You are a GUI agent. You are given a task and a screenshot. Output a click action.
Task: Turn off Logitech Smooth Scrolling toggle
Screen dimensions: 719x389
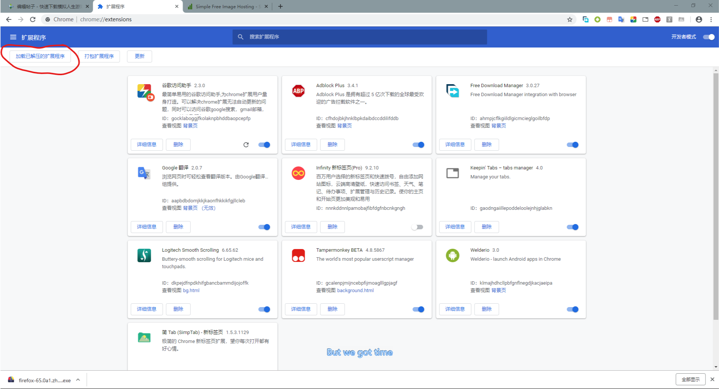[264, 309]
